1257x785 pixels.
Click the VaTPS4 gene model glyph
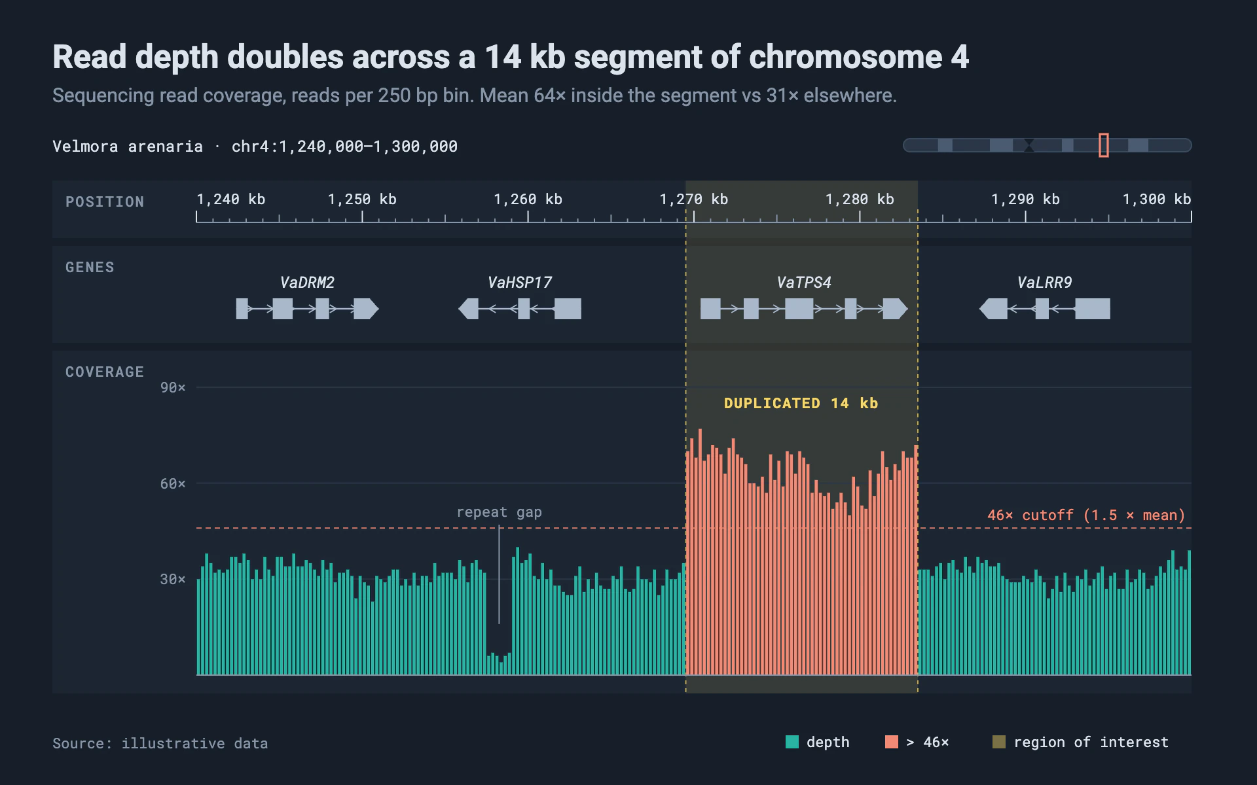click(x=804, y=309)
